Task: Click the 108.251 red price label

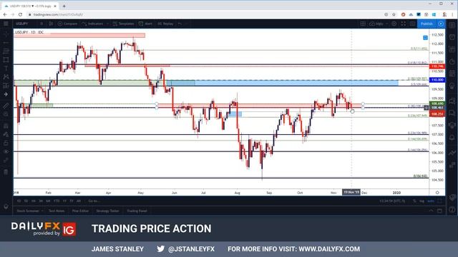Action: 437,114
